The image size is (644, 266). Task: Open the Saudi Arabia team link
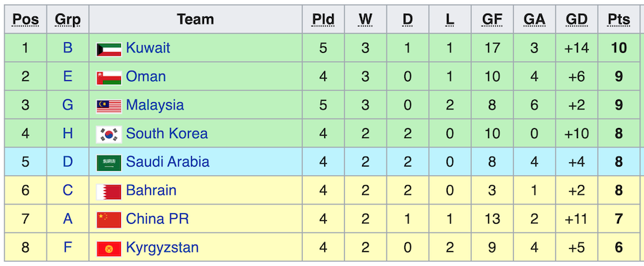[x=167, y=162]
